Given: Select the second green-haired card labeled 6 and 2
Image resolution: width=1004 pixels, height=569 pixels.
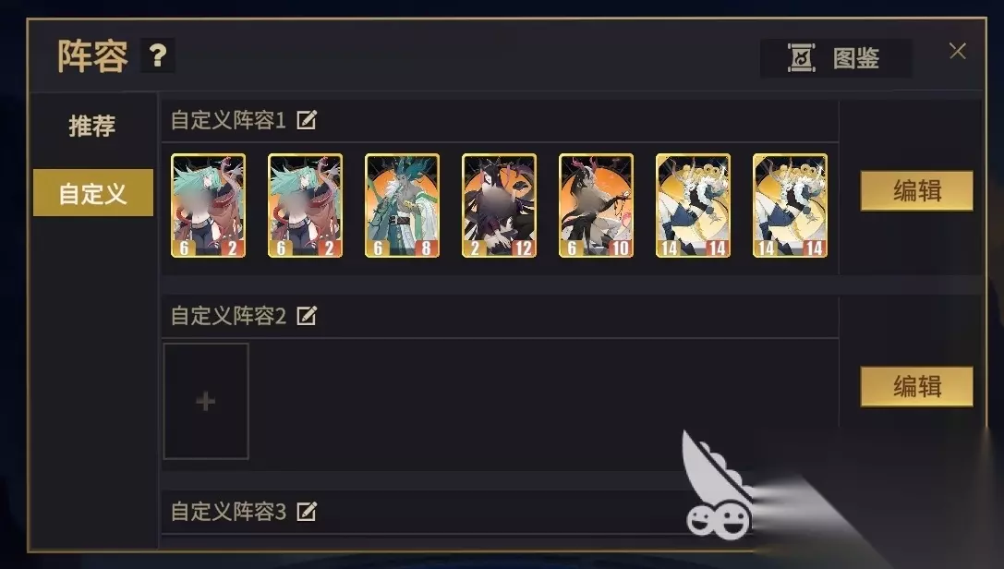Looking at the screenshot, I should pyautogui.click(x=305, y=205).
